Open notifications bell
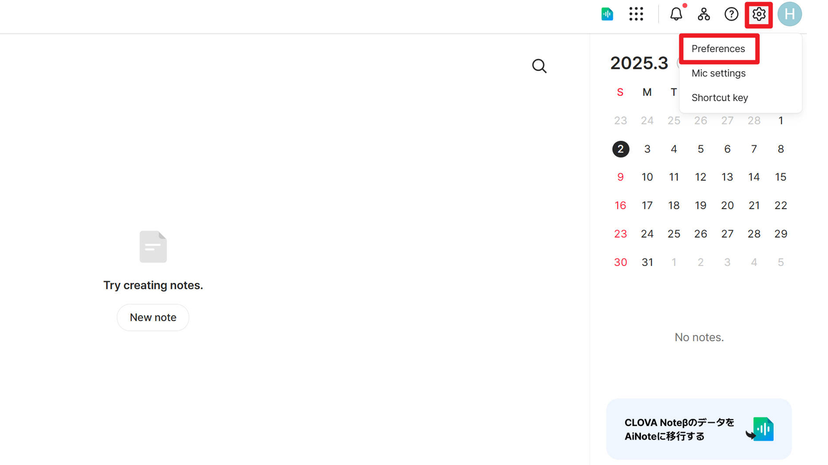This screenshot has width=828, height=465. click(x=676, y=14)
